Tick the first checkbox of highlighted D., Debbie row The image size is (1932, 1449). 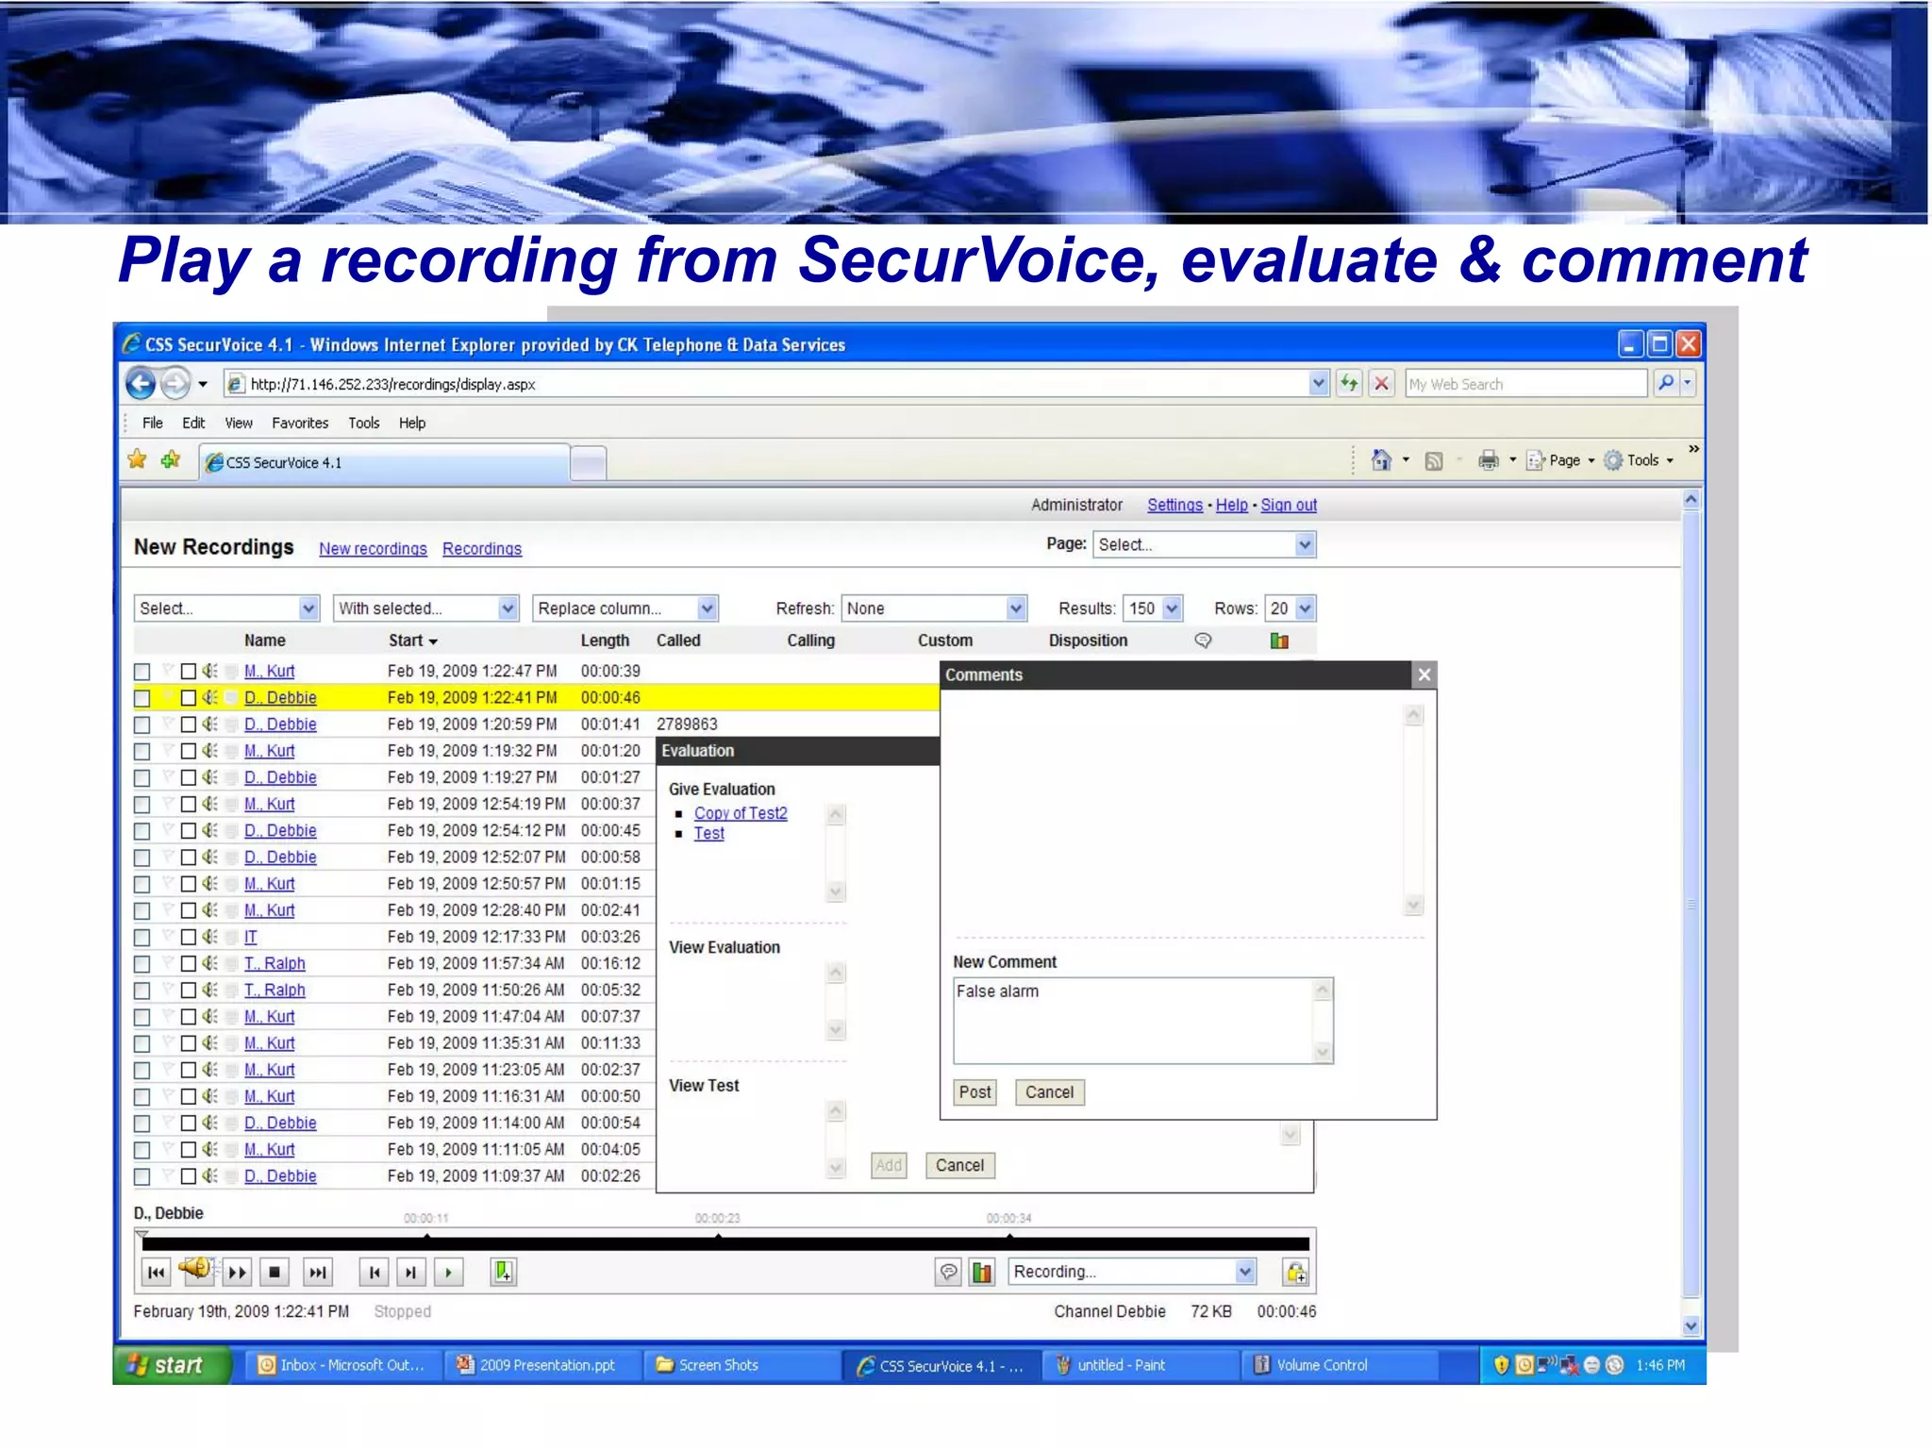[x=142, y=698]
